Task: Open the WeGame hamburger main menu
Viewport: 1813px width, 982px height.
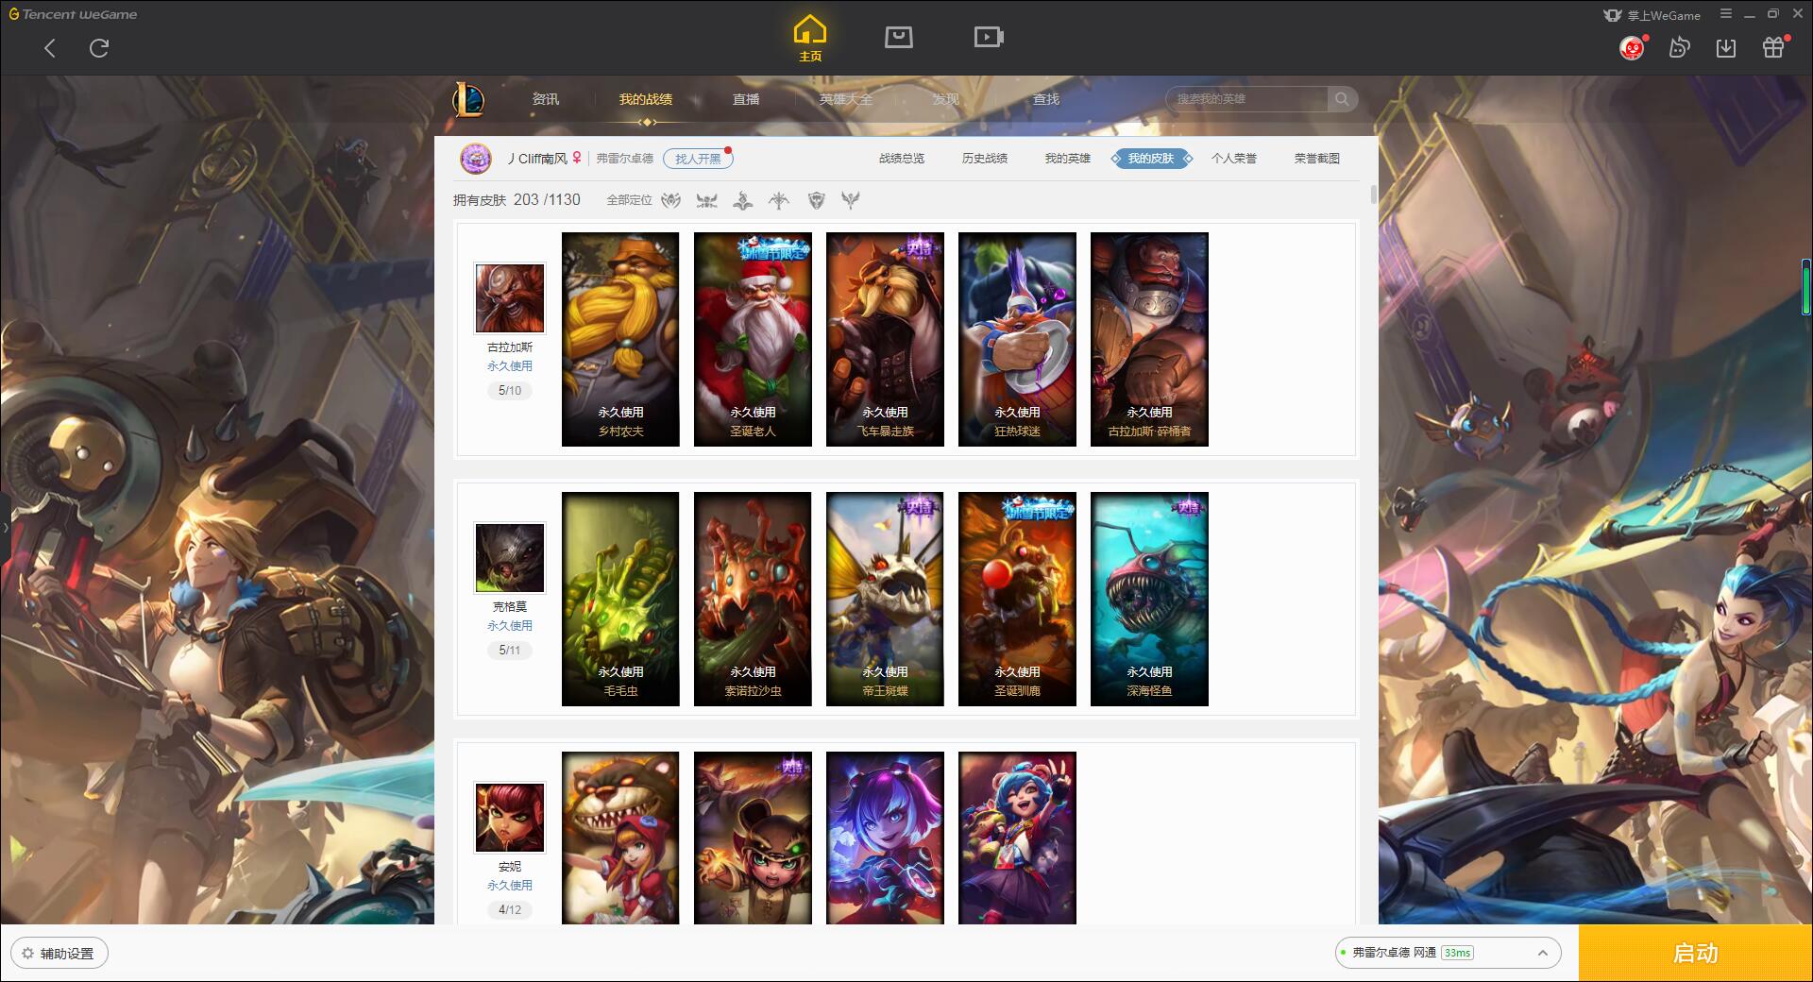Action: 1726,14
